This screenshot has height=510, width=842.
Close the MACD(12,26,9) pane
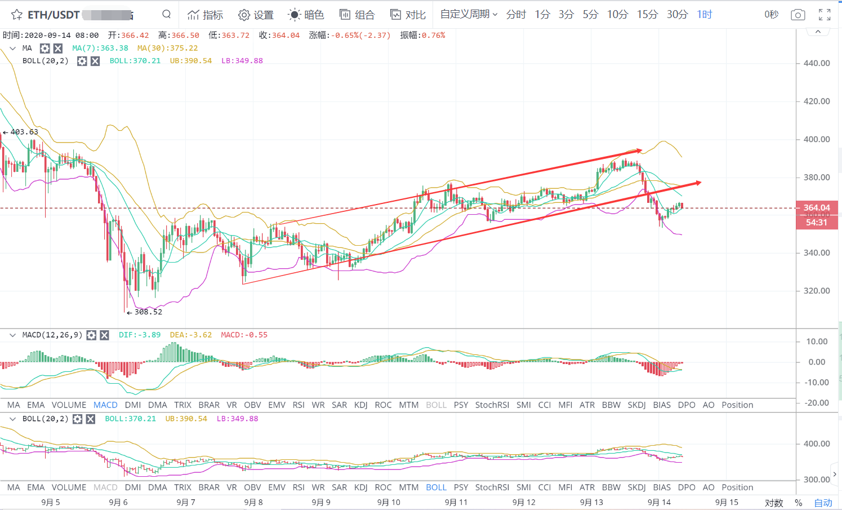104,335
